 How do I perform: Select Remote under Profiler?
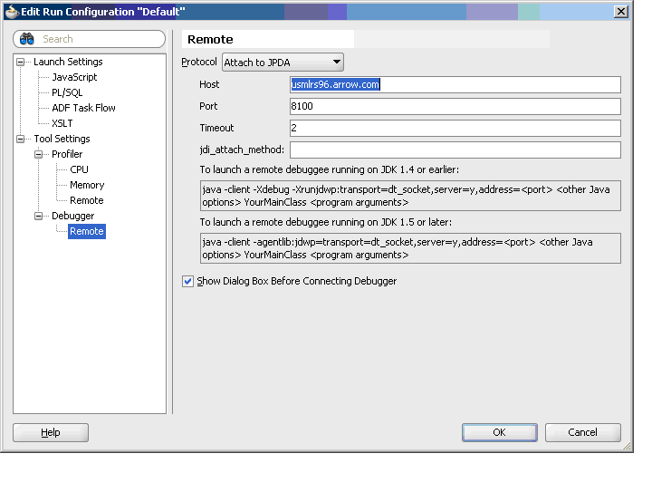87,200
